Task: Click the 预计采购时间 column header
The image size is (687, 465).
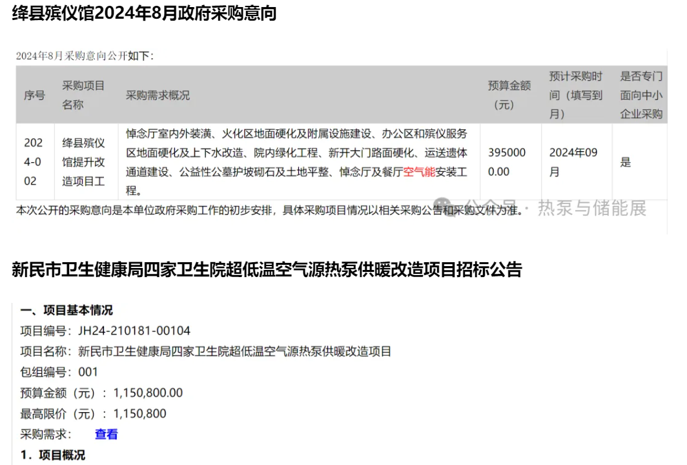Action: tap(576, 95)
